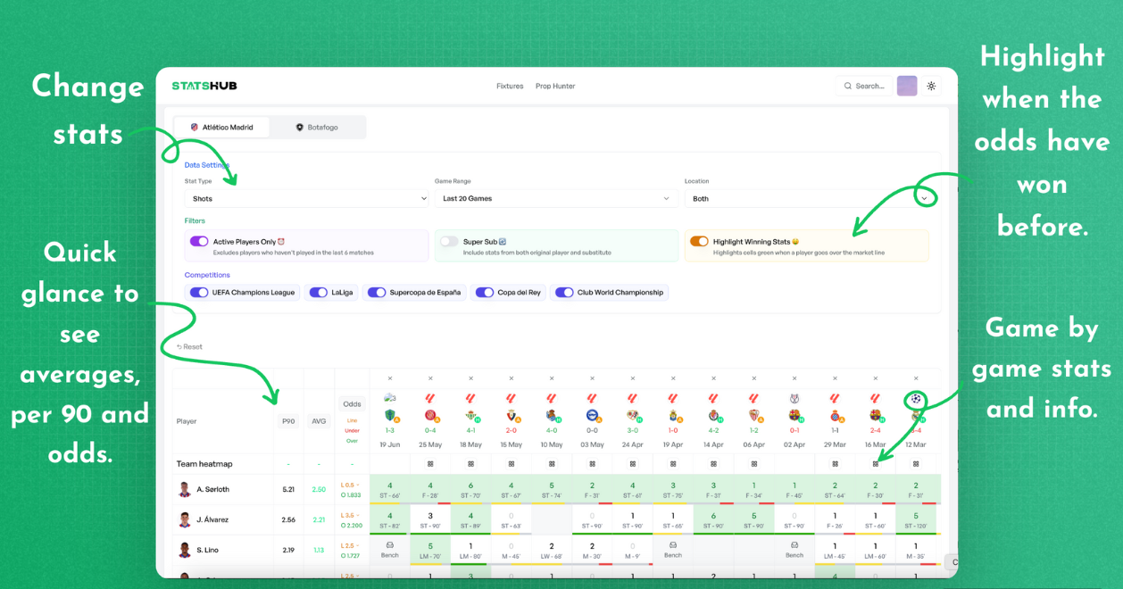Select the Atlético Madrid team tab
Screen dimensions: 1123x589
(x=222, y=127)
